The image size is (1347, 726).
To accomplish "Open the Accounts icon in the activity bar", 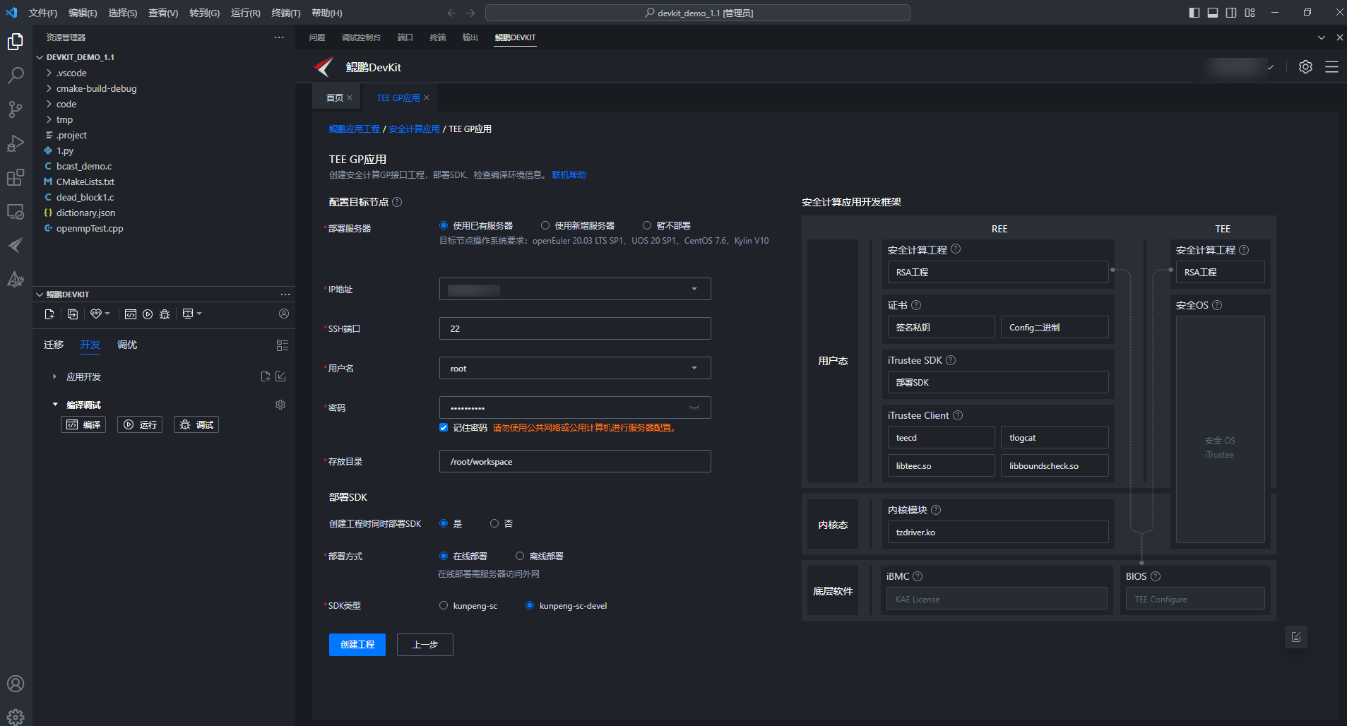I will (16, 684).
